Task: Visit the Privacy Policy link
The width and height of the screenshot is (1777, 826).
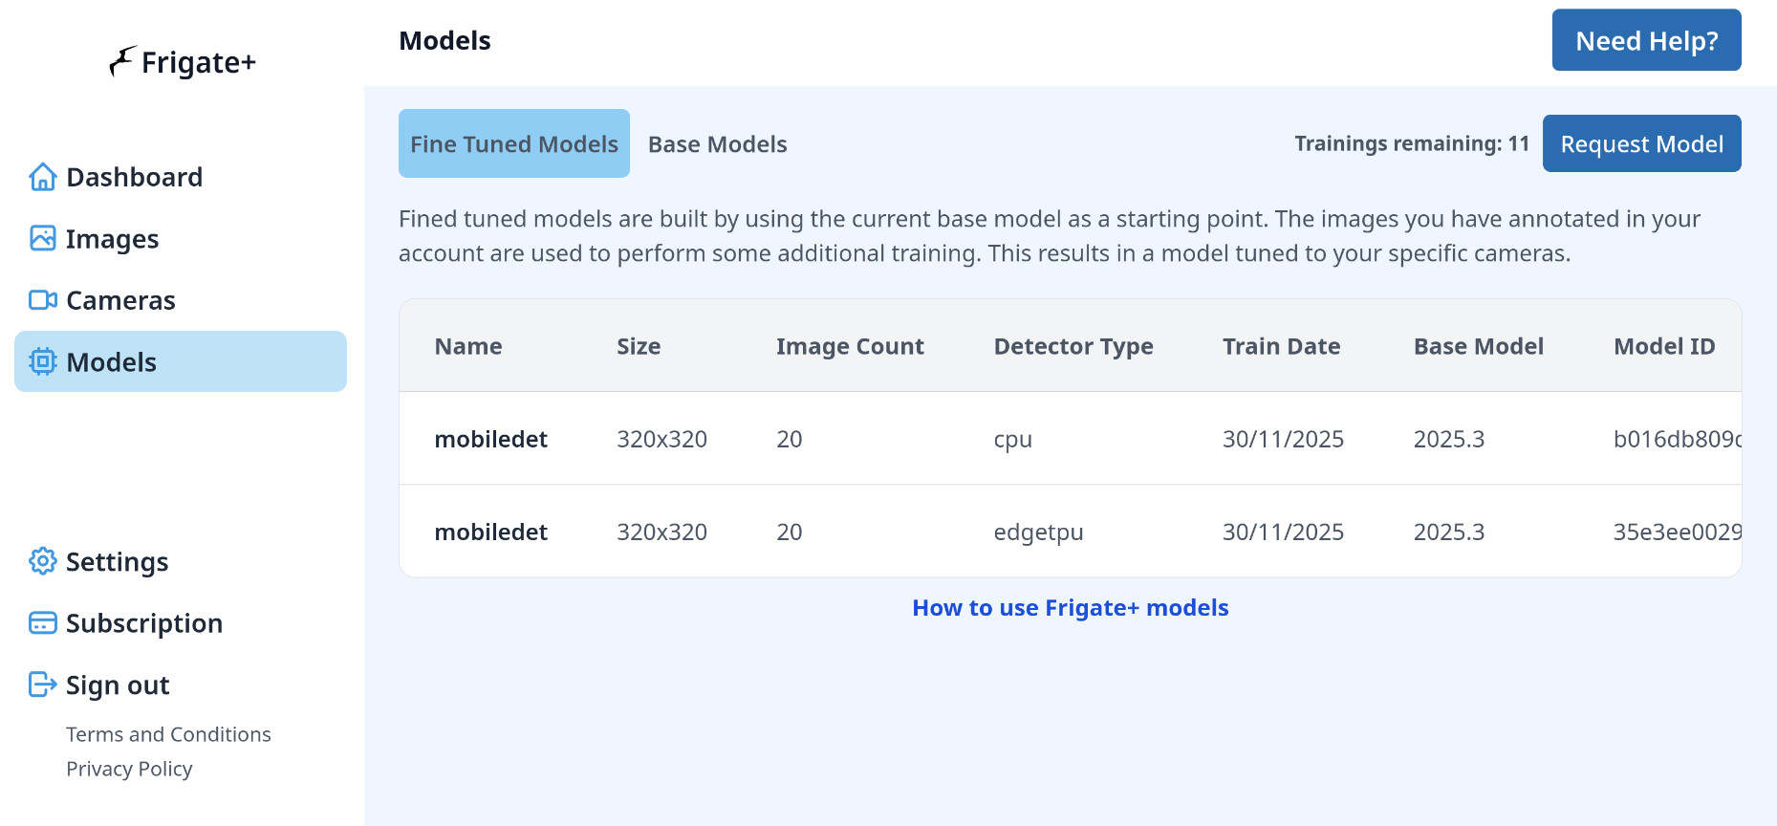Action: coord(129,769)
